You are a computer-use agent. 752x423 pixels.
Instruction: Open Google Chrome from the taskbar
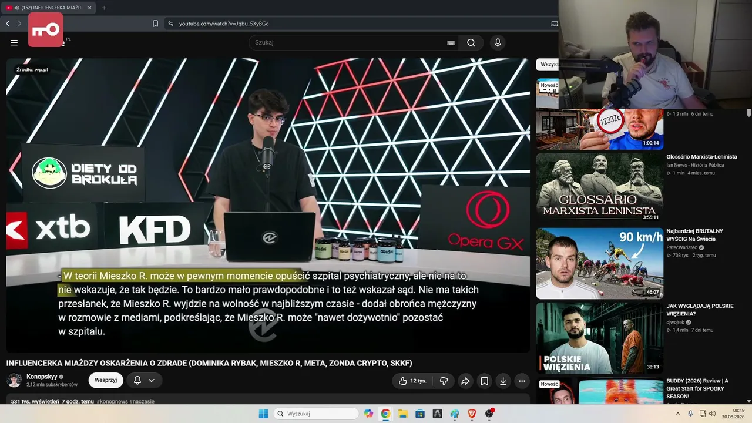tap(385, 414)
